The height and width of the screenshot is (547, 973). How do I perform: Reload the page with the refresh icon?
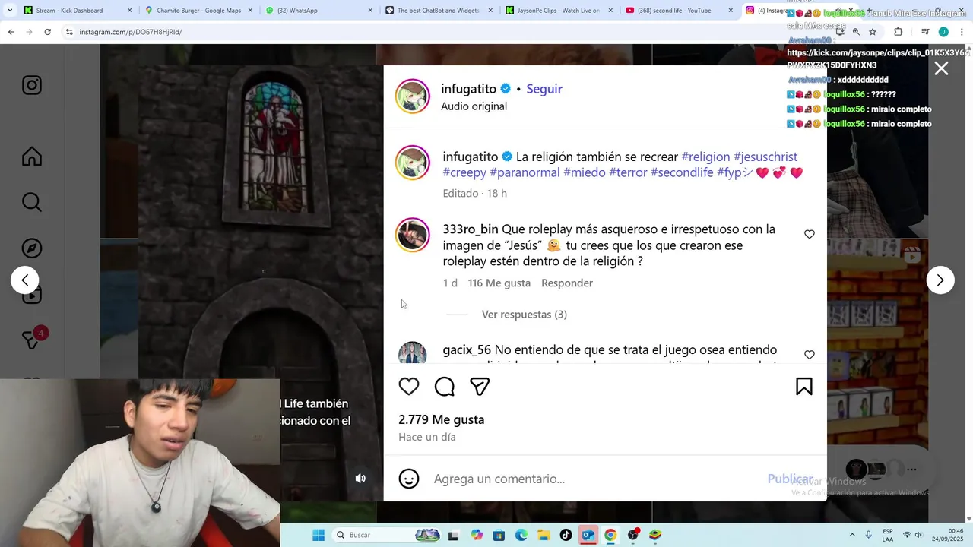(x=47, y=32)
